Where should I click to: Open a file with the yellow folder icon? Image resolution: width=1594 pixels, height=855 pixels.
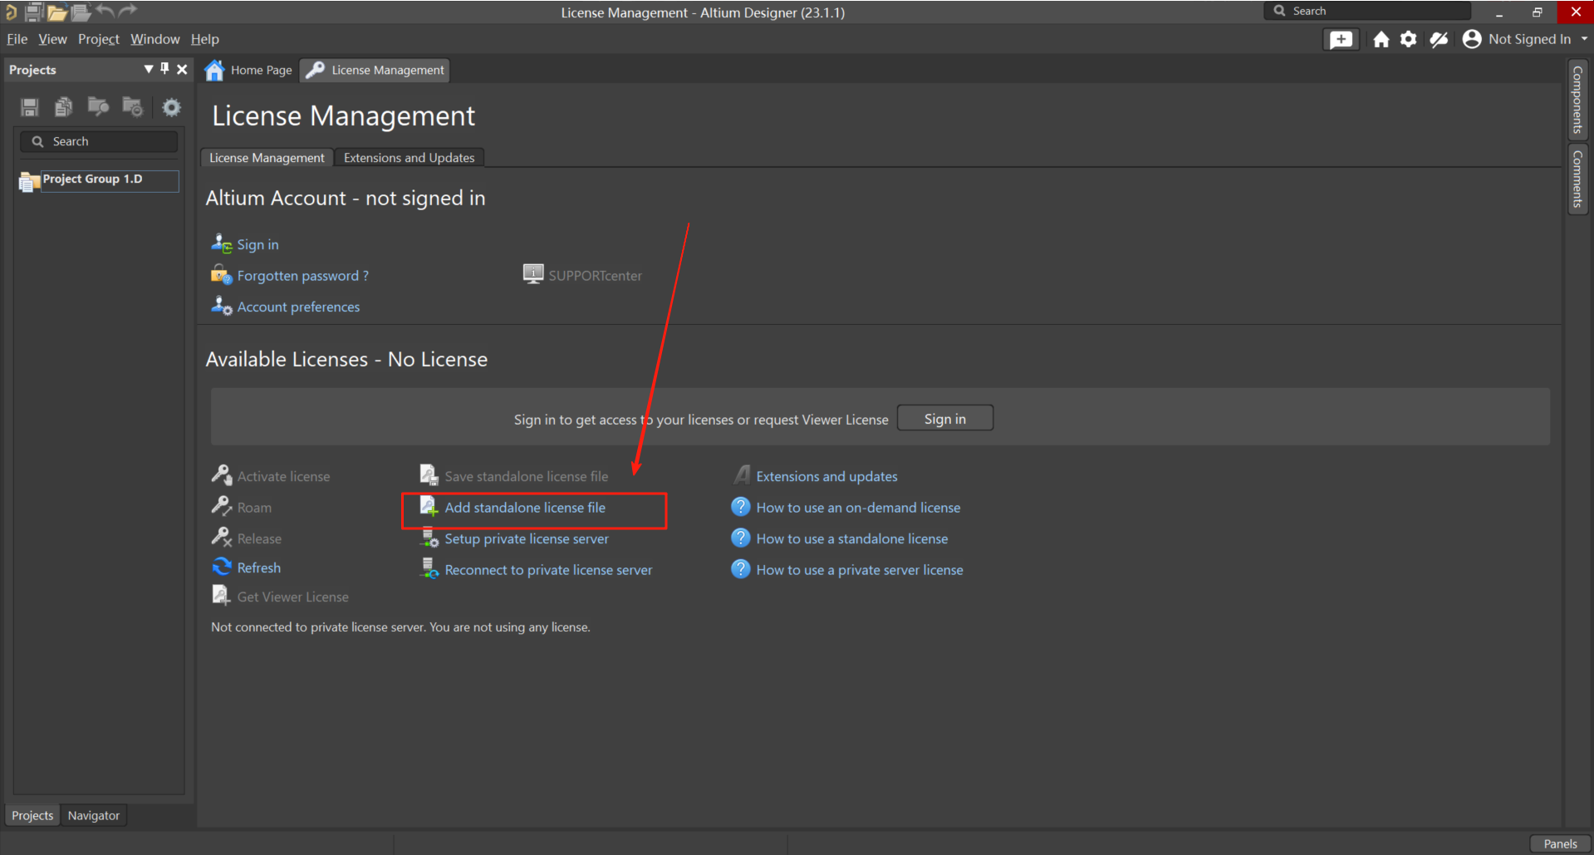coord(56,12)
